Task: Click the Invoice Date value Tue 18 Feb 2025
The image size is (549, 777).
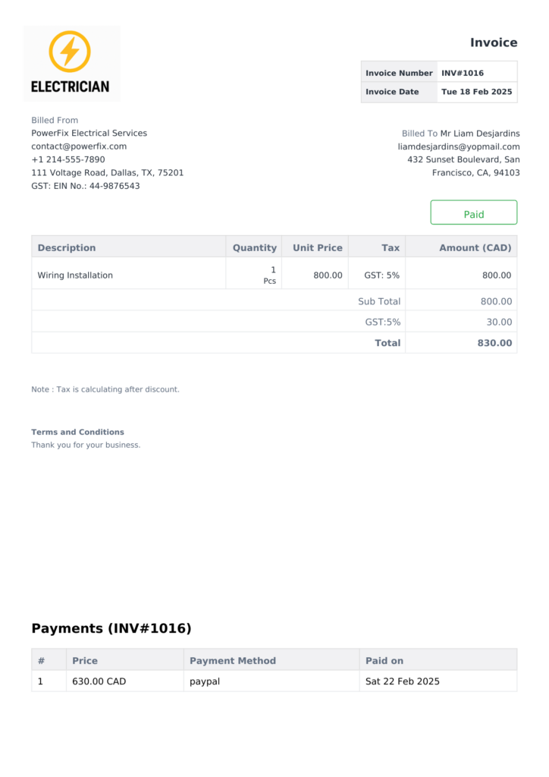Action: pos(477,92)
